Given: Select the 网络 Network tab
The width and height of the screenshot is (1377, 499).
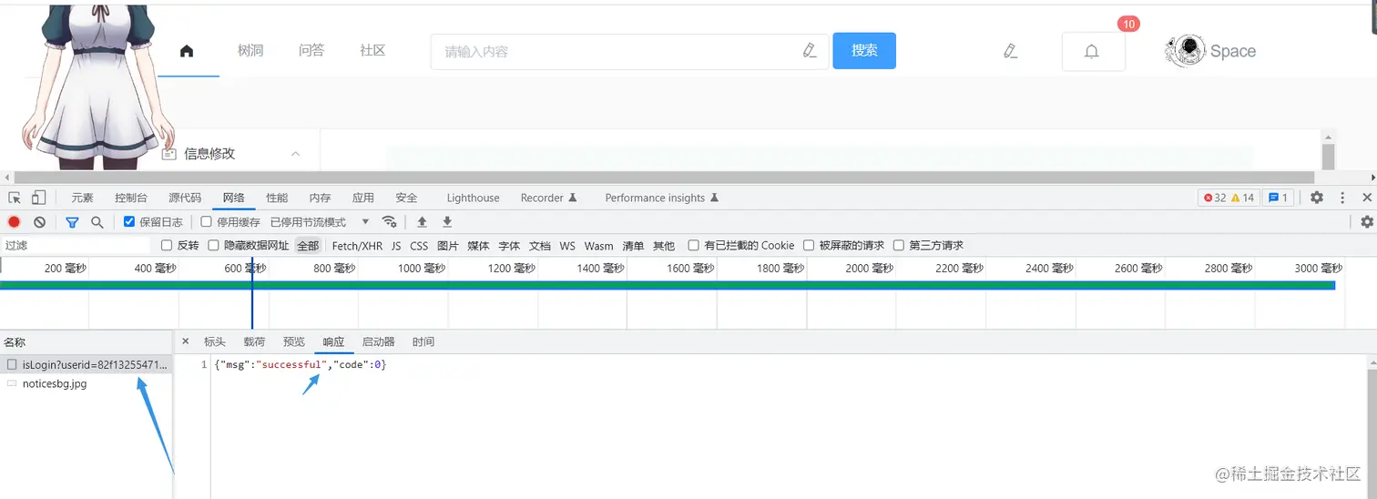Looking at the screenshot, I should pos(234,198).
